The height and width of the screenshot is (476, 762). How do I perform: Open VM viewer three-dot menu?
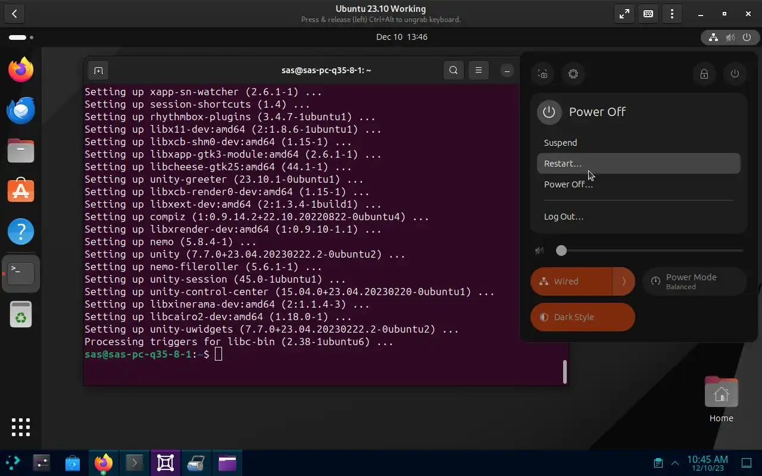pos(672,14)
